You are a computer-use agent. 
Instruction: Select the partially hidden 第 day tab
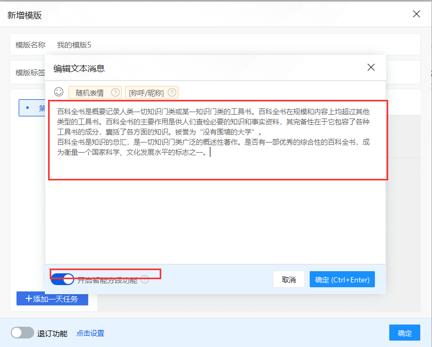coord(32,108)
